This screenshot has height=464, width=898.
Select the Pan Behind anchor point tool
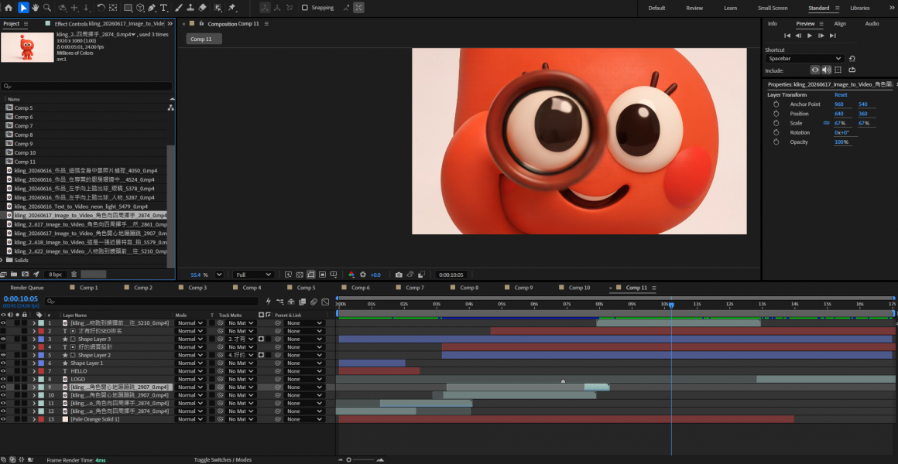pyautogui.click(x=113, y=8)
